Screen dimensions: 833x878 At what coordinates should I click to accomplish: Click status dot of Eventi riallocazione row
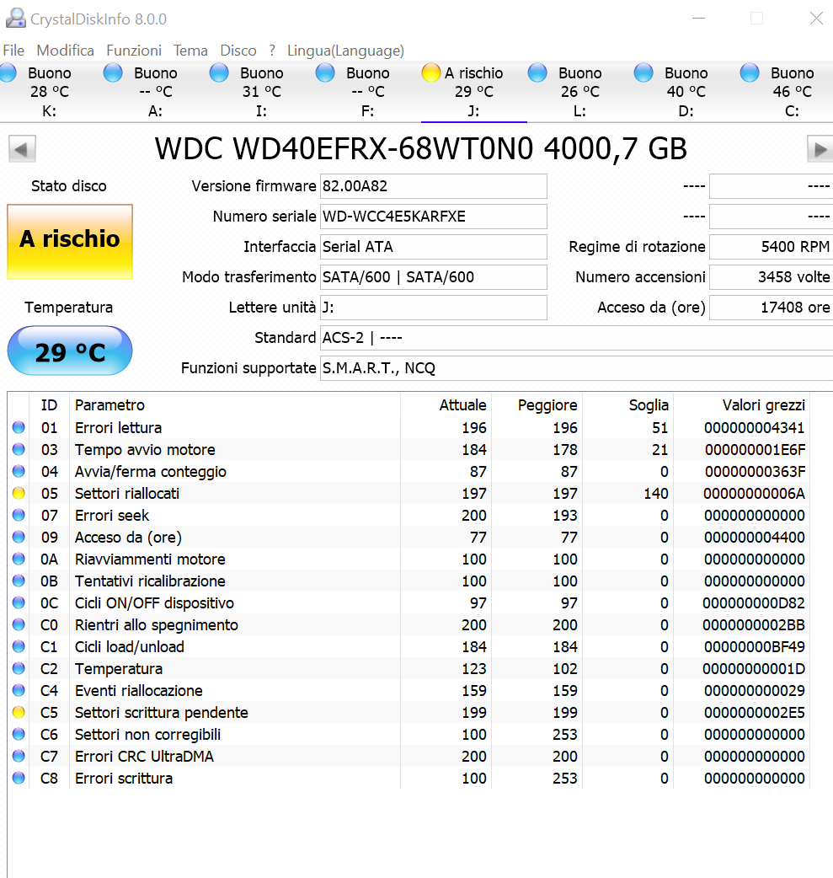click(x=19, y=690)
